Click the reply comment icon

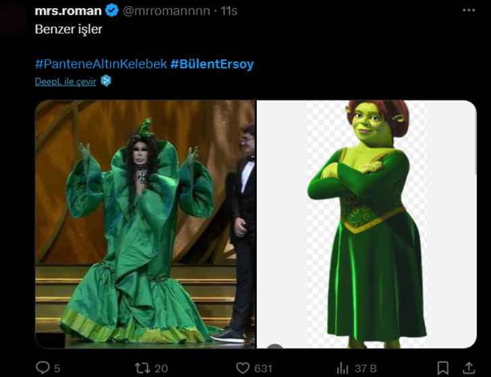point(42,368)
